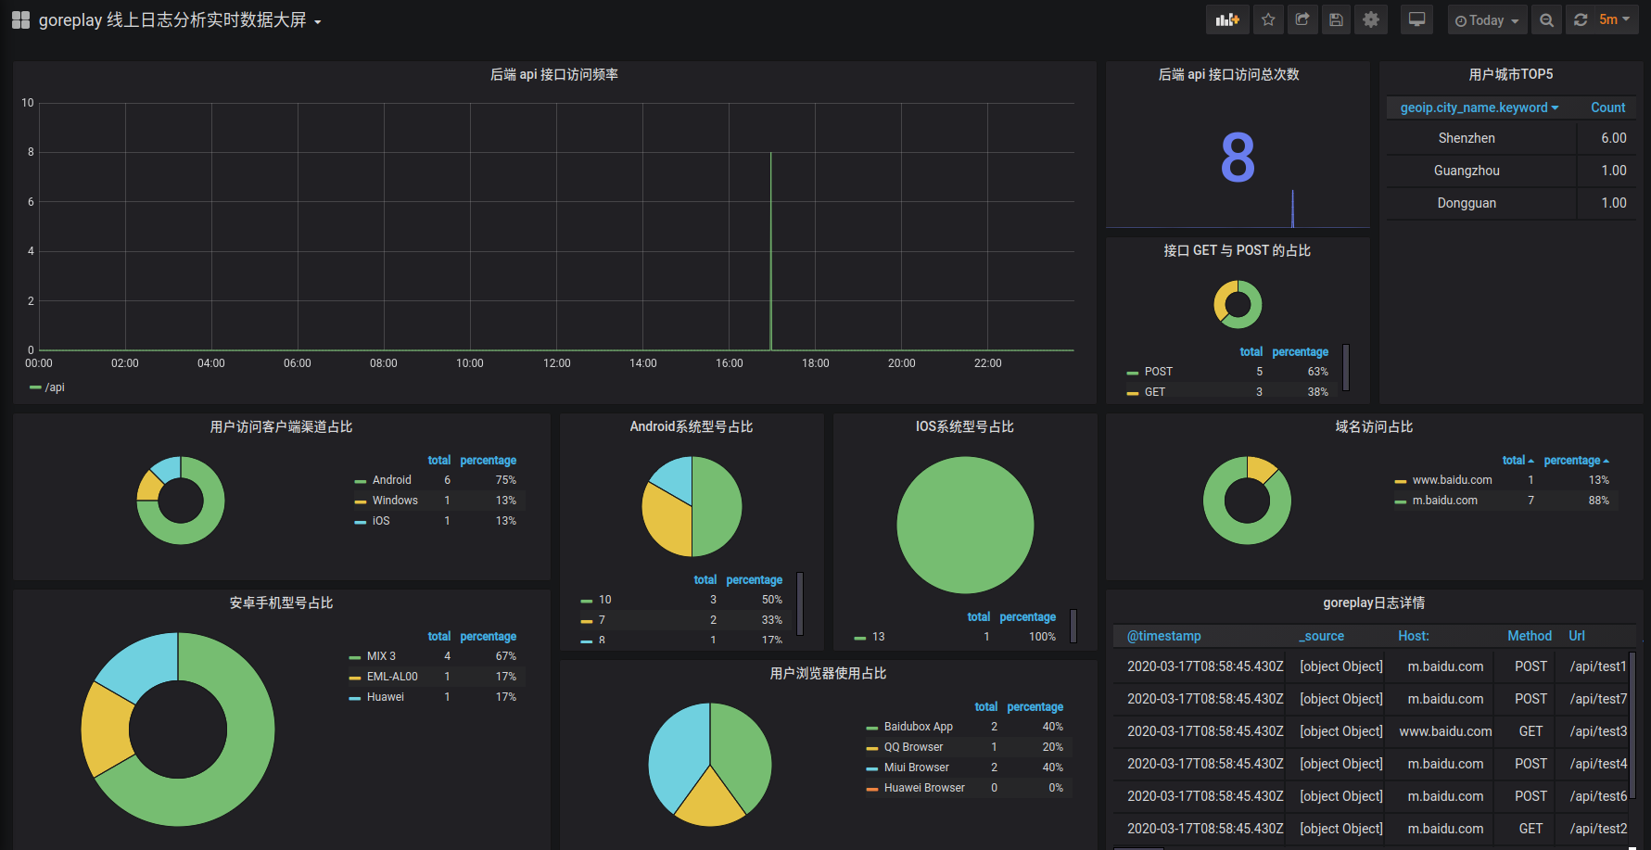Sort log table by Host: column

pyautogui.click(x=1414, y=636)
